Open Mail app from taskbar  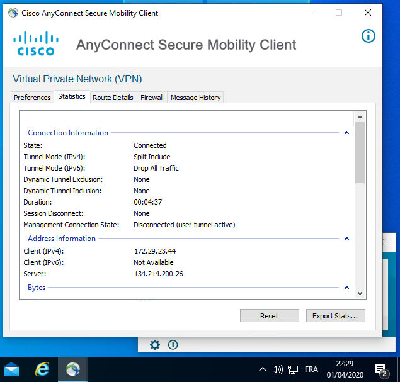pyautogui.click(x=11, y=369)
